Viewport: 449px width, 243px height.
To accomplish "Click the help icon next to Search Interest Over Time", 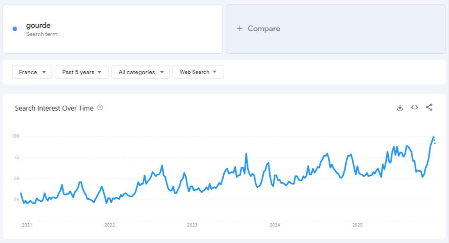I will (x=100, y=107).
